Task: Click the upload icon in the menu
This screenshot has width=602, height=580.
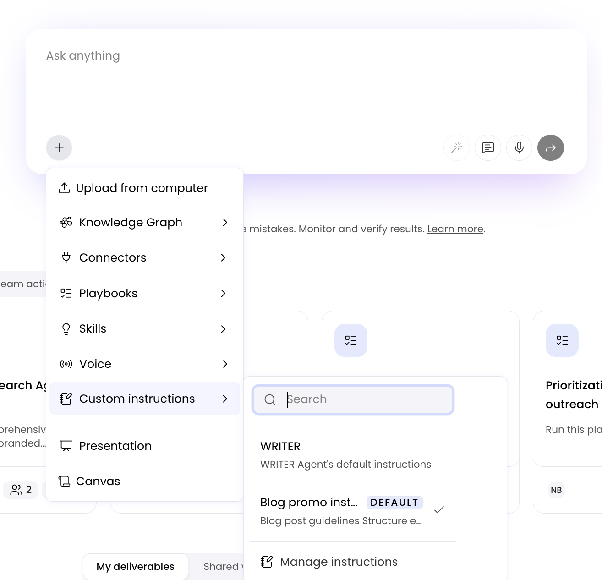Action: tap(65, 188)
